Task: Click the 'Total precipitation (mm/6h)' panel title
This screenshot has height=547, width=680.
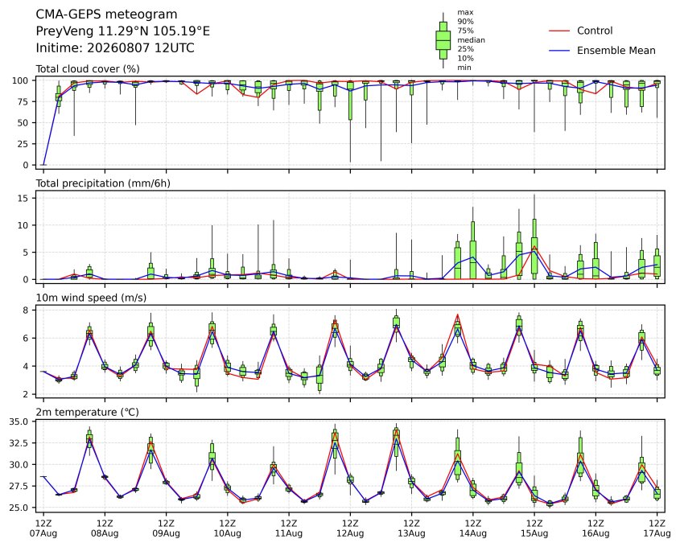Action: [103, 183]
